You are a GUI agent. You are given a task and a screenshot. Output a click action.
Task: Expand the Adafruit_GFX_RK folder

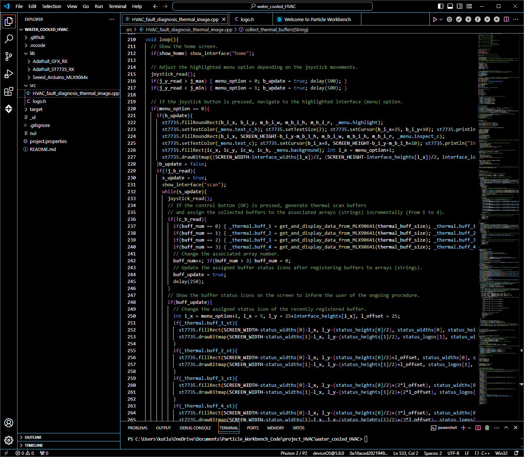point(50,61)
